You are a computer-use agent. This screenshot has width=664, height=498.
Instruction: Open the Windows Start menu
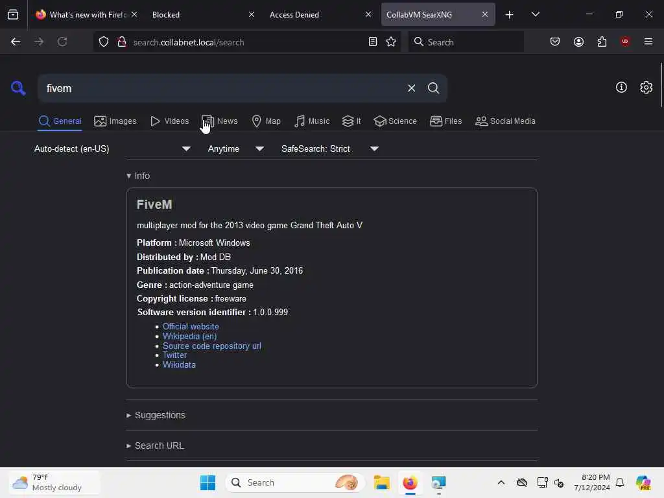pyautogui.click(x=207, y=482)
